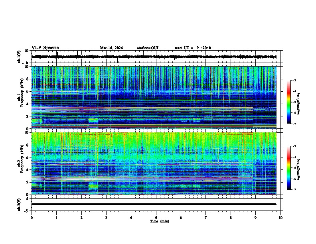Click the "-3" tick on ch.2 color bar
The width and height of the screenshot is (316, 244).
294,146
